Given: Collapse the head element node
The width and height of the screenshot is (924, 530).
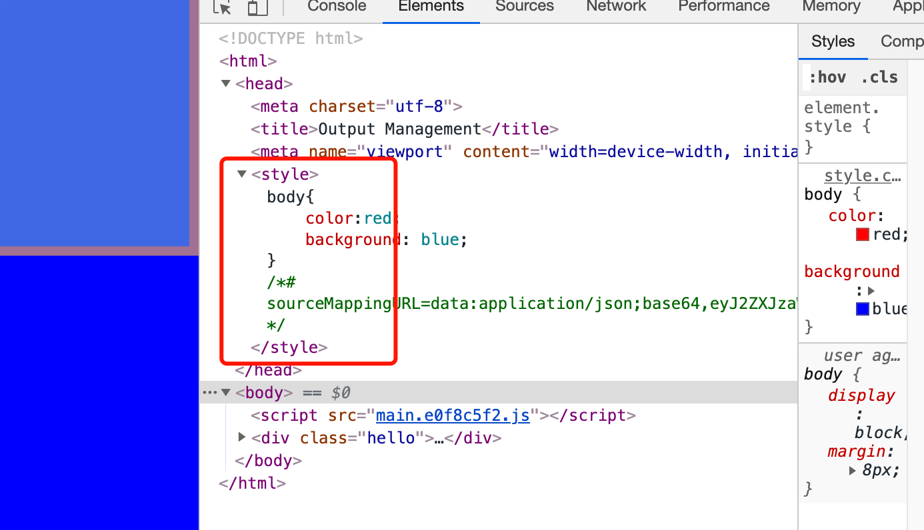Looking at the screenshot, I should coord(226,84).
